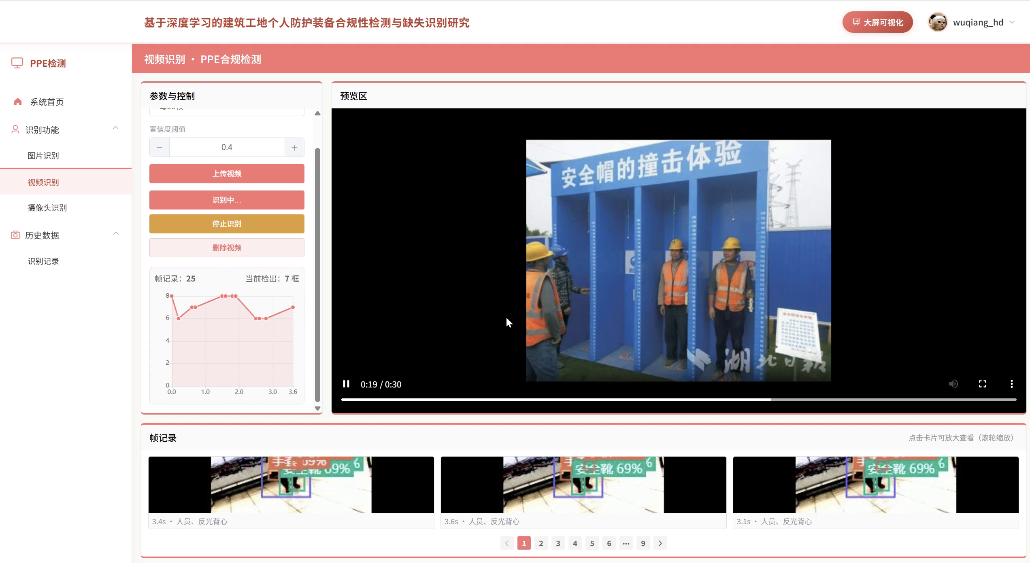Increase confidence threshold with the plus button

294,148
